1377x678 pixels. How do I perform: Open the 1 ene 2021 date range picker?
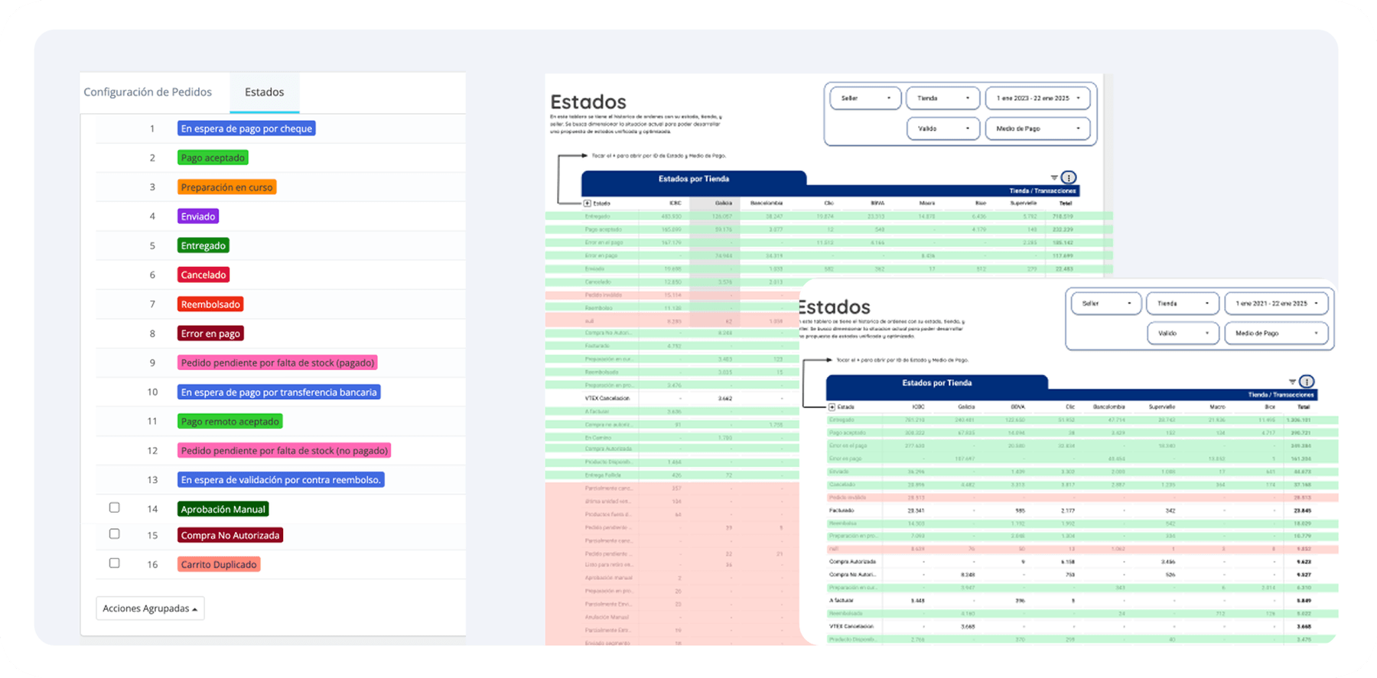[1276, 303]
